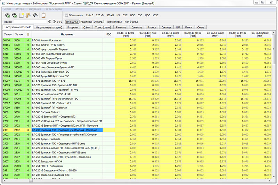Select the ЗЭС filter button
Image resolution: width=278 pixels, height=185 pixels.
coord(140,15)
